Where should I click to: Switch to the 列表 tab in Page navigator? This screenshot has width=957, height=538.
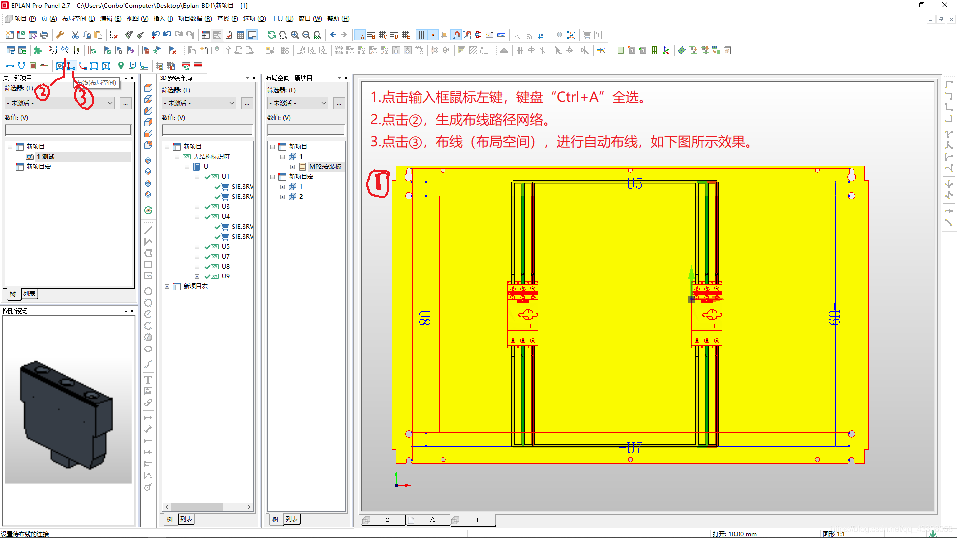[29, 294]
